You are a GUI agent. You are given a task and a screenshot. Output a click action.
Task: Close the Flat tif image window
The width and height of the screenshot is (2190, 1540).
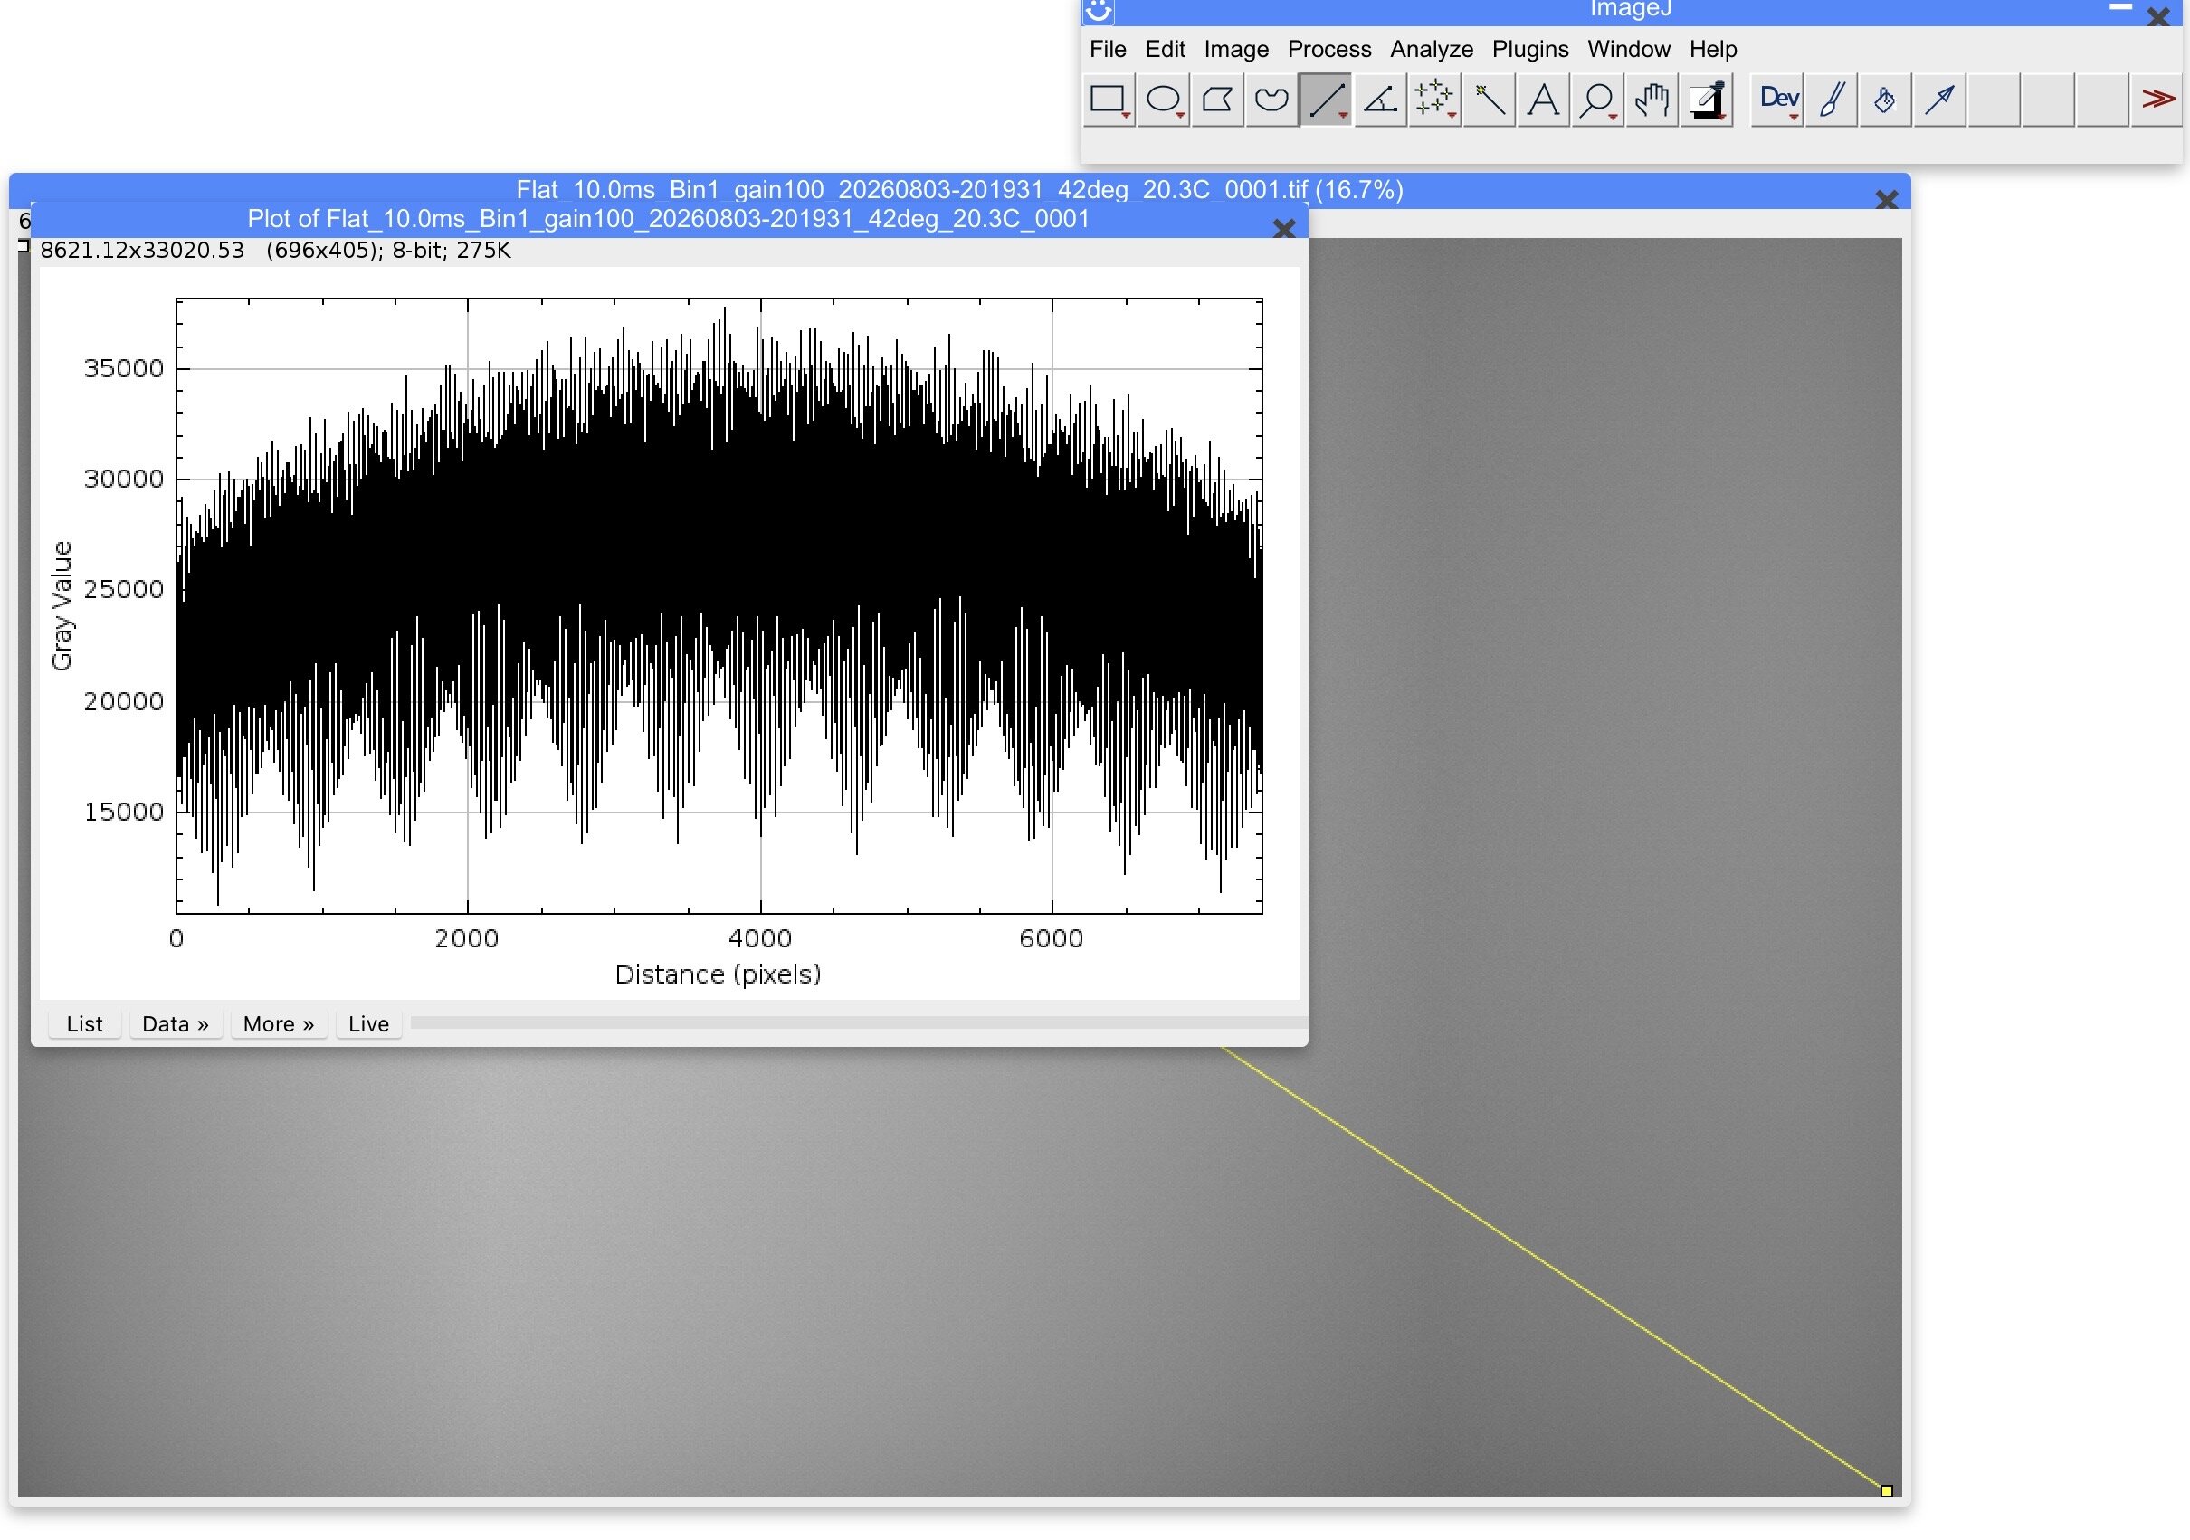click(1887, 199)
